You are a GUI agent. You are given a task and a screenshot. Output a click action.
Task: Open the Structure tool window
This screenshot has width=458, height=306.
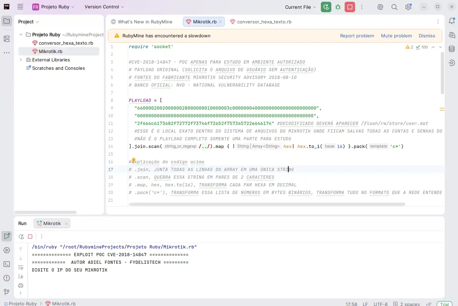point(7,39)
